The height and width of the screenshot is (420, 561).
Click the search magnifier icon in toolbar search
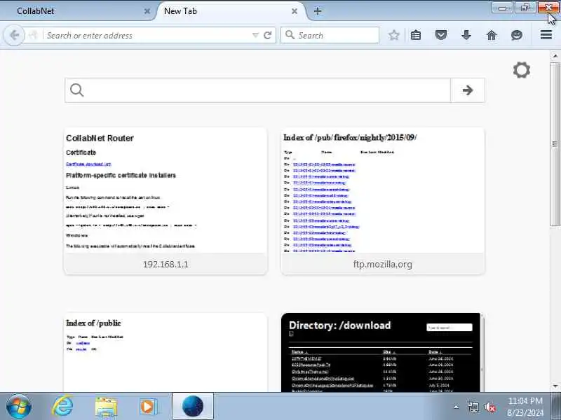(290, 35)
